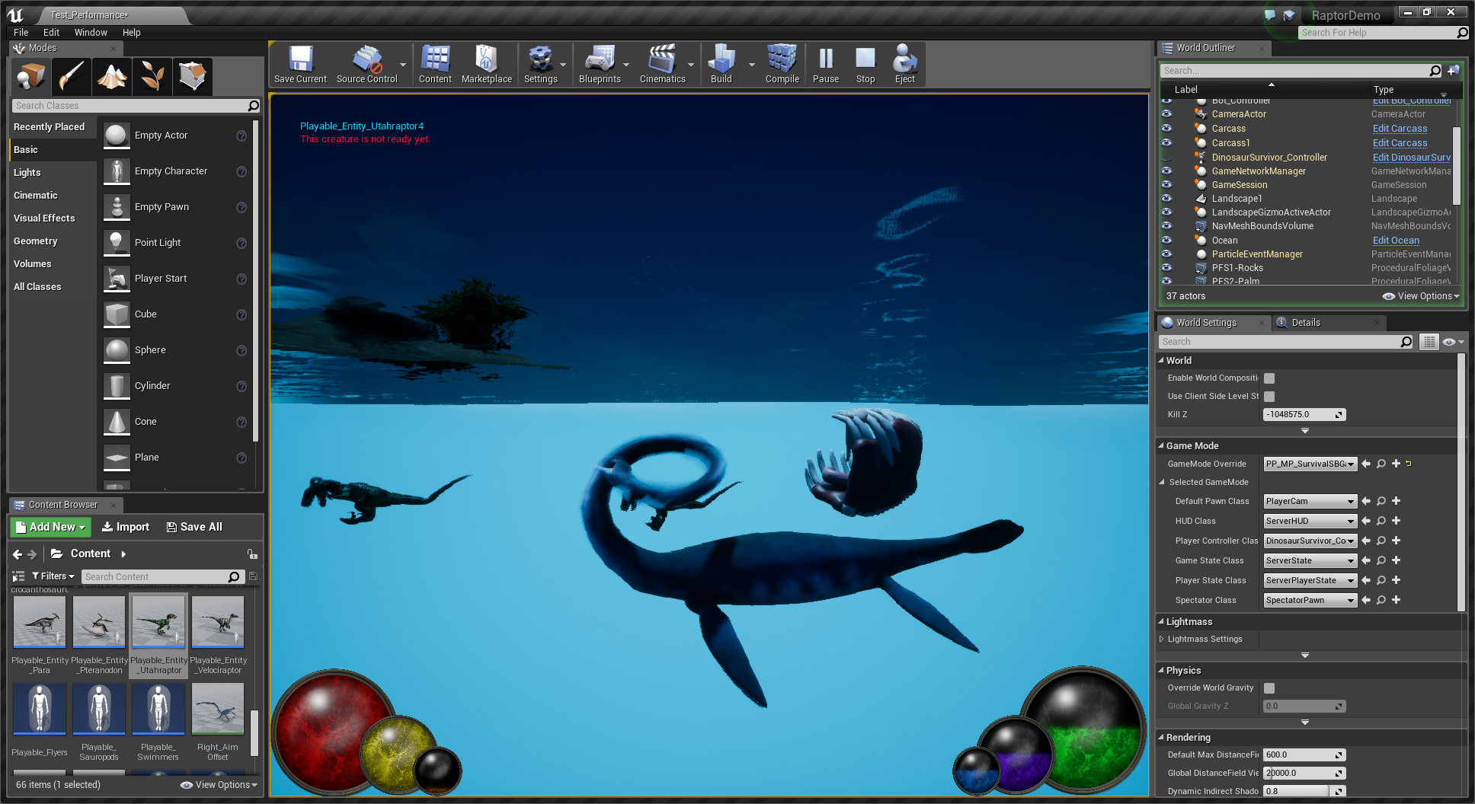
Task: Toggle visibility of Carcass1 actor
Action: [1166, 142]
